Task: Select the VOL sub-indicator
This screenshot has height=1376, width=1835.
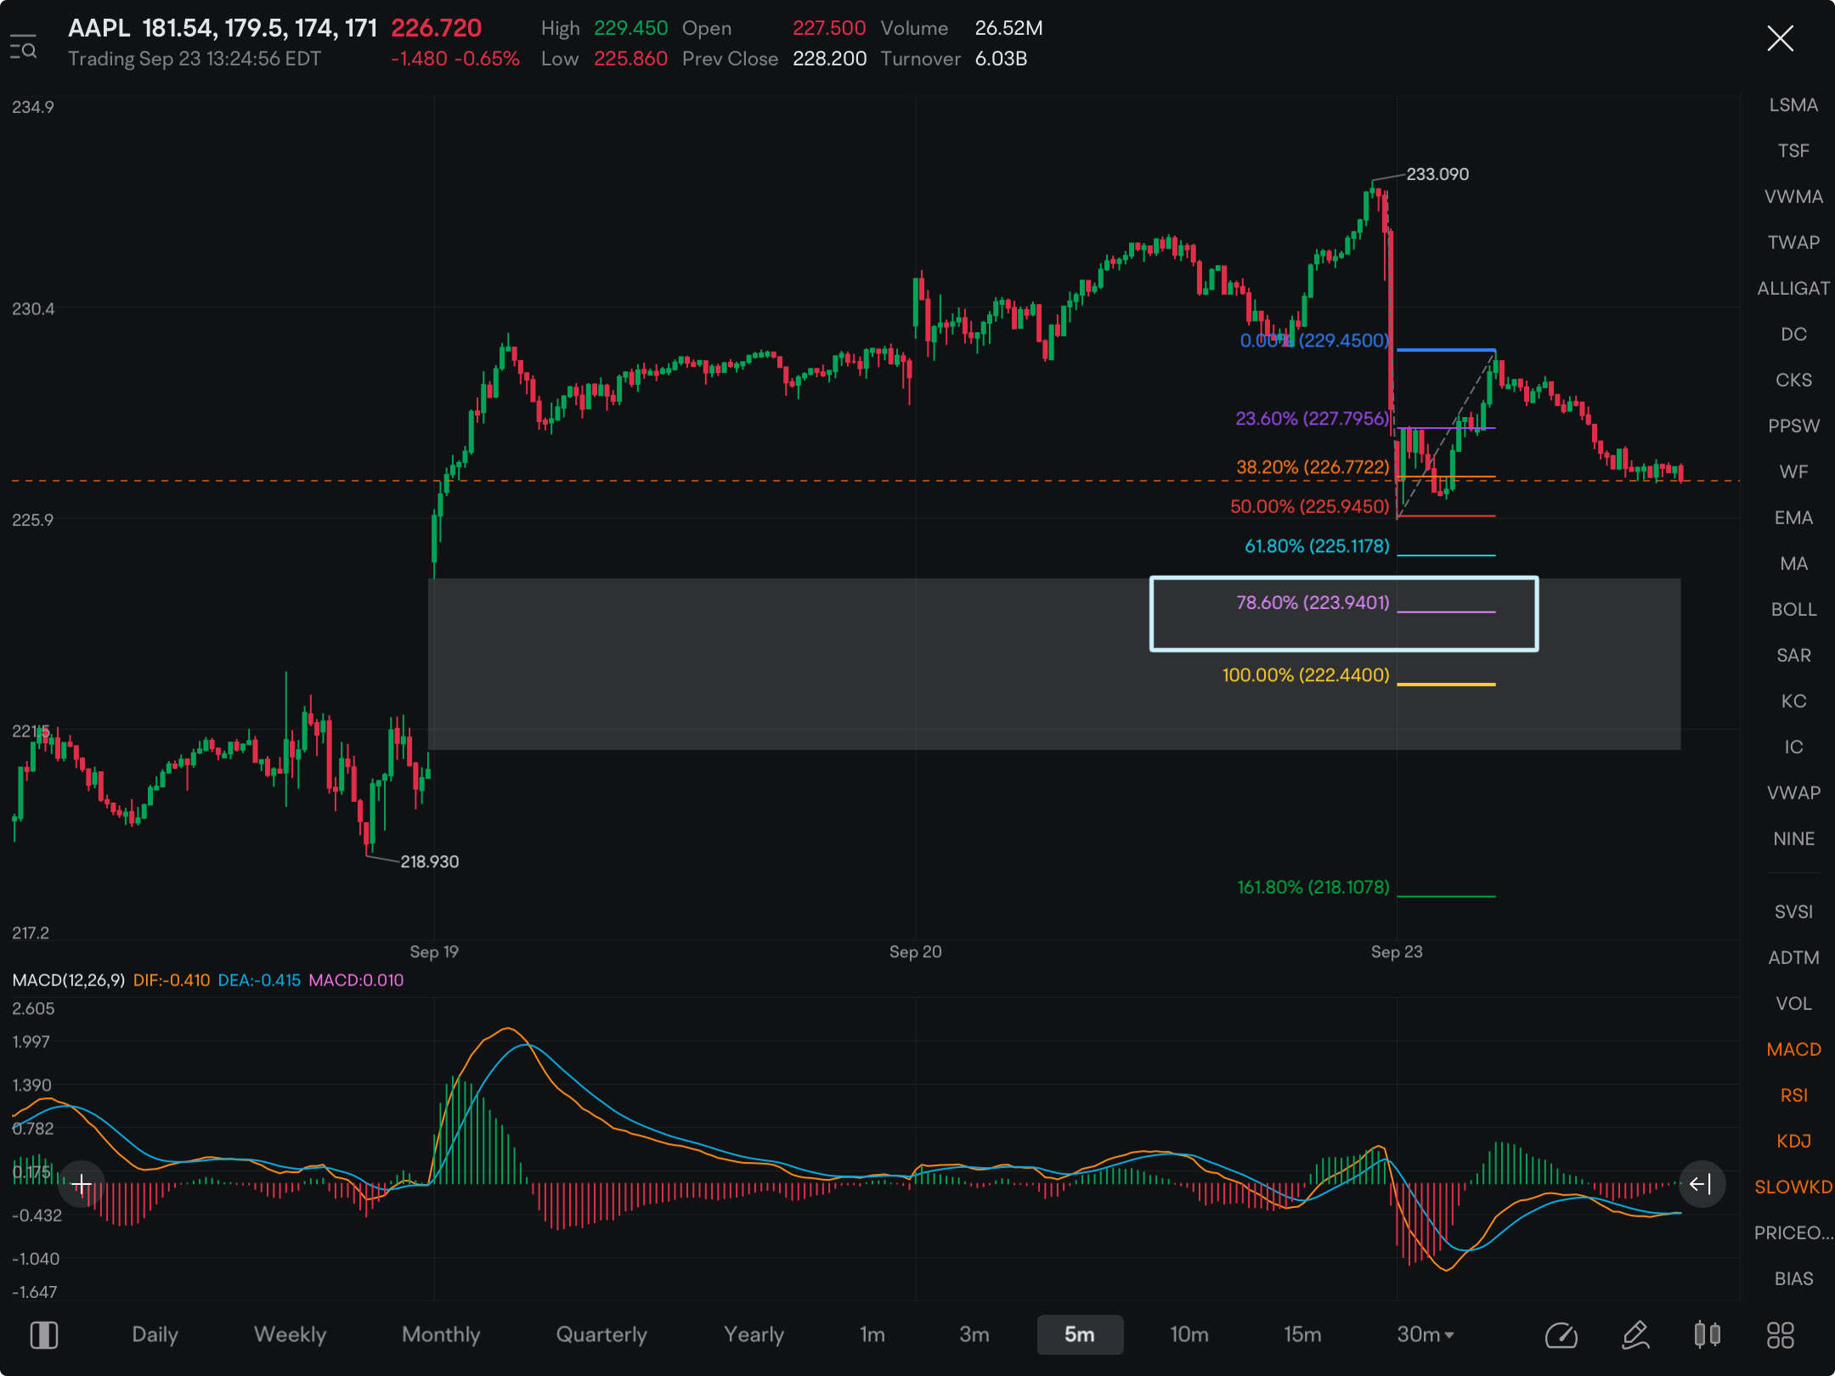Action: pos(1793,1003)
